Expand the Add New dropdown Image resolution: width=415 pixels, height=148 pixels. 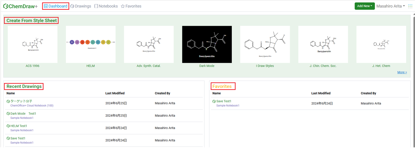tap(365, 6)
